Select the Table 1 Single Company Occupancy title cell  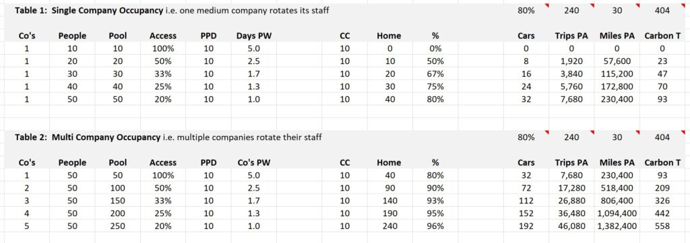pos(172,11)
